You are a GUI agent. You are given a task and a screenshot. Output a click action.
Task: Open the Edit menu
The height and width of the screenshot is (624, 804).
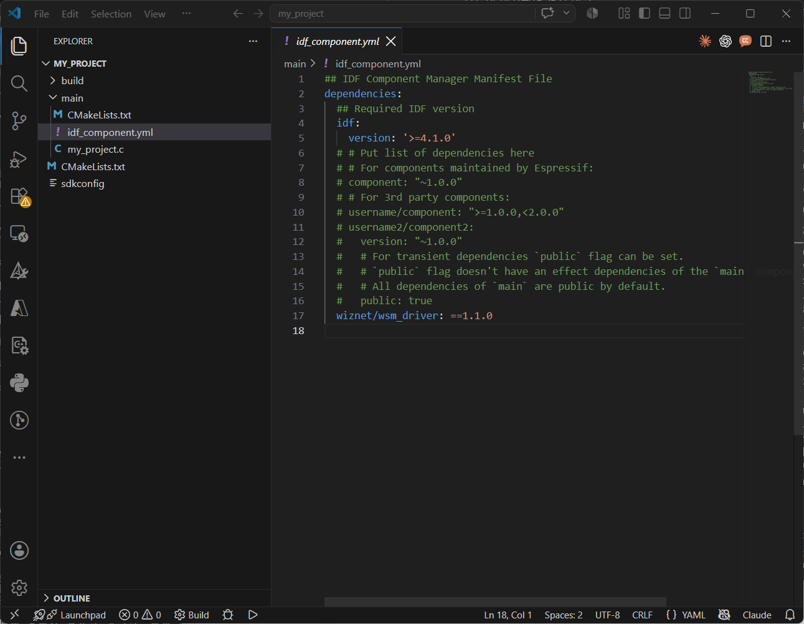(70, 14)
